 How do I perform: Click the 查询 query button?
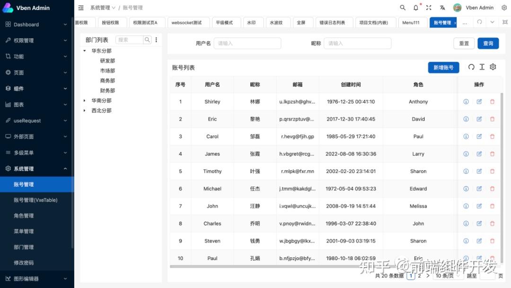[x=488, y=43]
